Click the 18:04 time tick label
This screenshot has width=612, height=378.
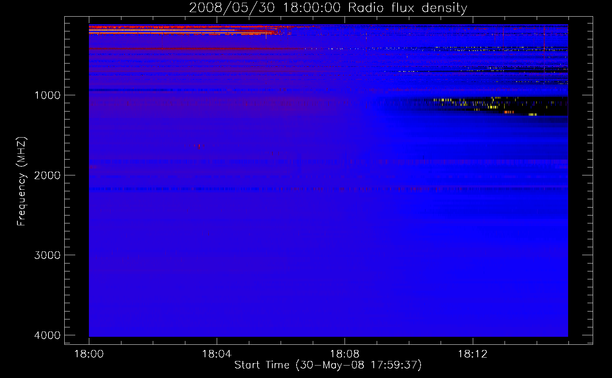pyautogui.click(x=217, y=354)
